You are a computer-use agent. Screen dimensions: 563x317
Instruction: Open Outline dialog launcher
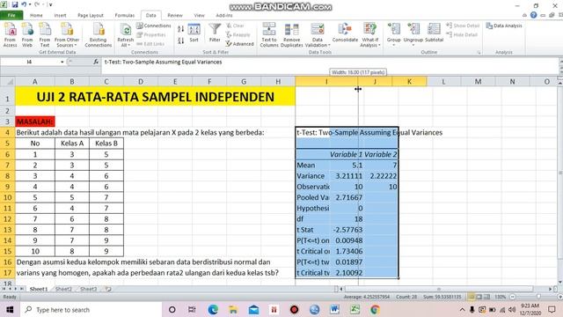(479, 53)
